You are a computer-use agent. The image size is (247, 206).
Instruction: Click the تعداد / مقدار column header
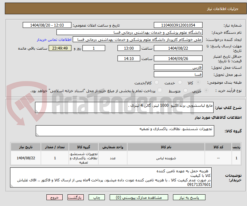(55, 147)
